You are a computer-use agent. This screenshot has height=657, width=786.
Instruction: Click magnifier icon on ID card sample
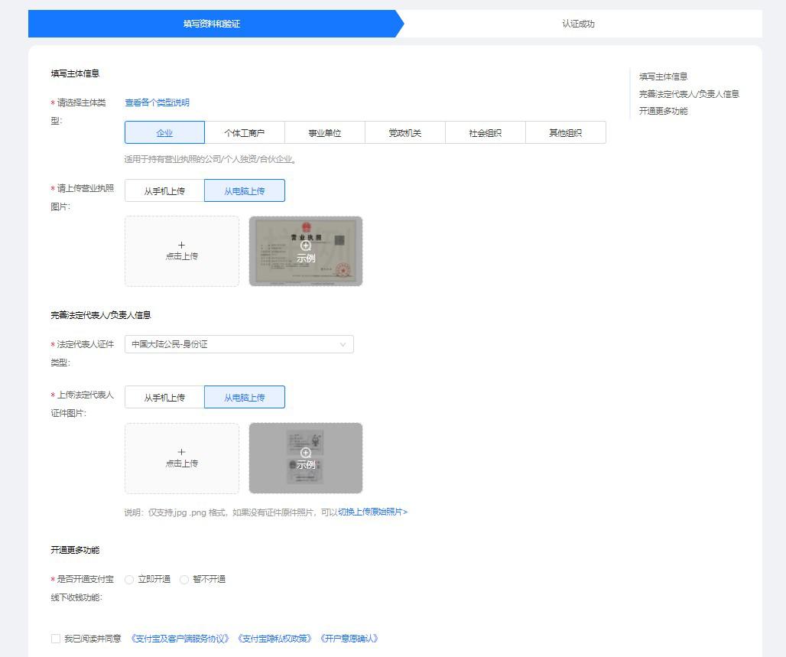point(306,452)
